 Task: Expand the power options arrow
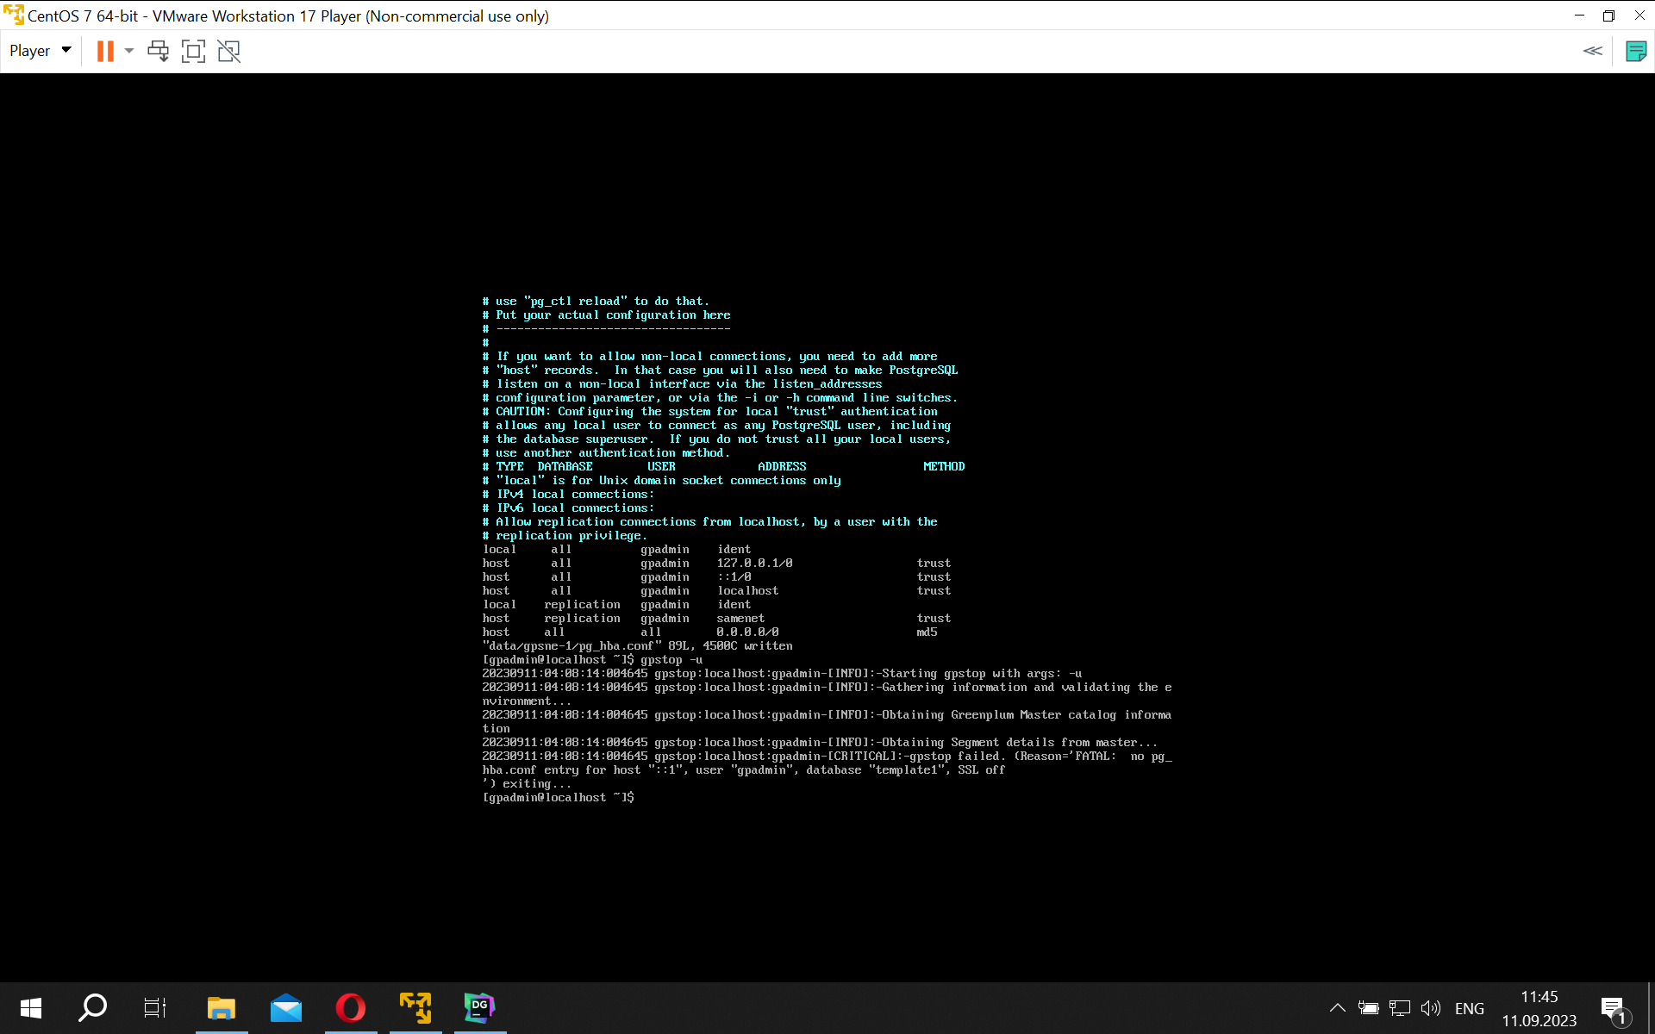click(x=129, y=51)
